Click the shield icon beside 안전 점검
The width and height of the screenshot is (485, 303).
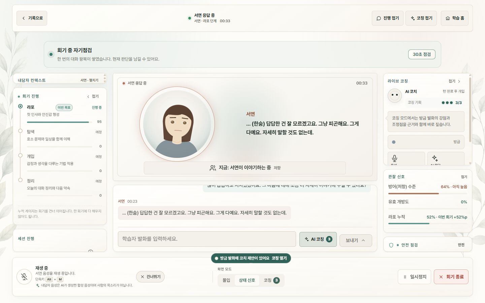coord(391,245)
